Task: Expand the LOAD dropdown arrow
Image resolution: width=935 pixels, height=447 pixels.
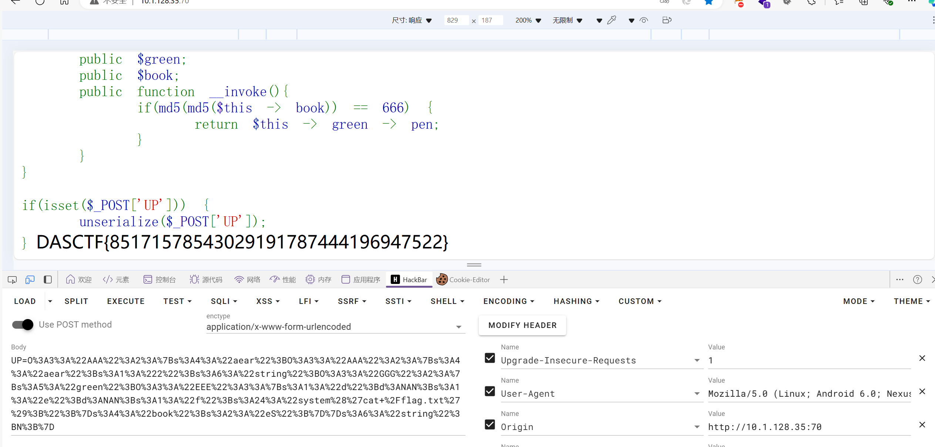Action: coord(50,301)
